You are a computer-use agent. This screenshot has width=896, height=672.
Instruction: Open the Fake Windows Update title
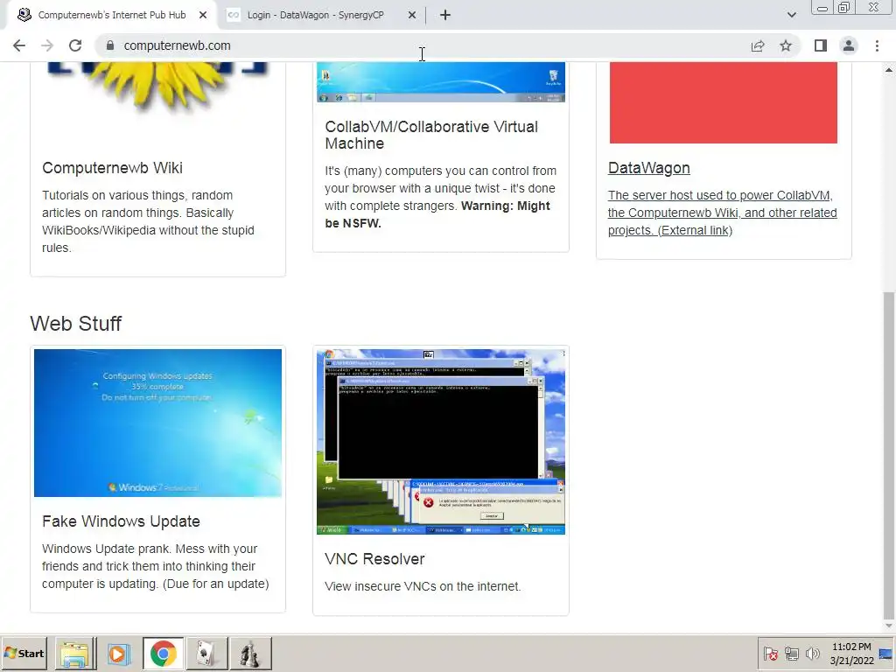(x=121, y=521)
